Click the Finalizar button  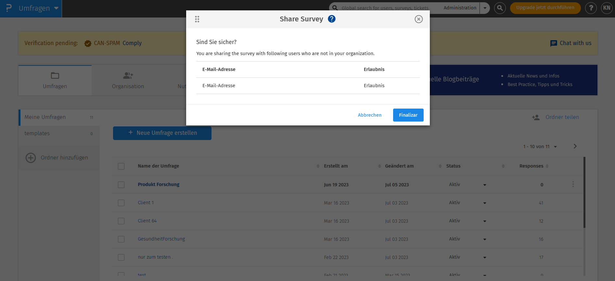point(408,115)
